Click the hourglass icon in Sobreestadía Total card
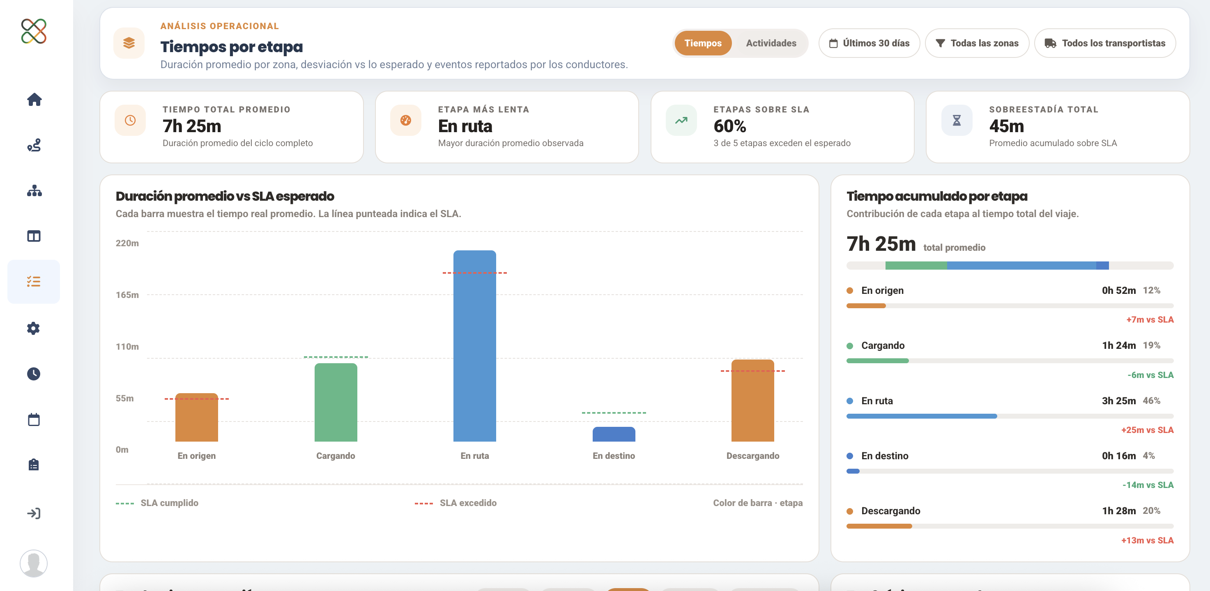The width and height of the screenshot is (1210, 591). (x=957, y=121)
